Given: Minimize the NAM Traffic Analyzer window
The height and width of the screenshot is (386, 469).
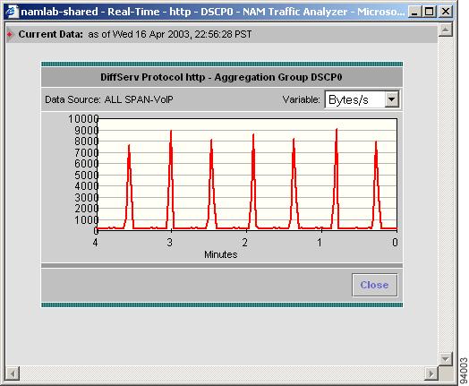Looking at the screenshot, I should coord(414,12).
